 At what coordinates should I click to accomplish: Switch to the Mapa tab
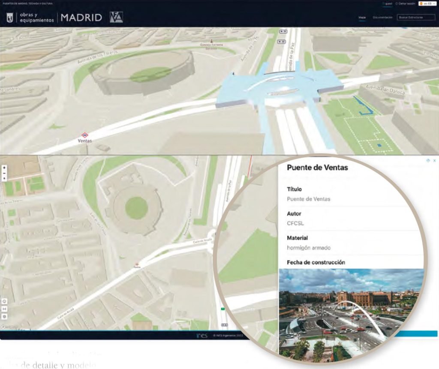tap(362, 18)
